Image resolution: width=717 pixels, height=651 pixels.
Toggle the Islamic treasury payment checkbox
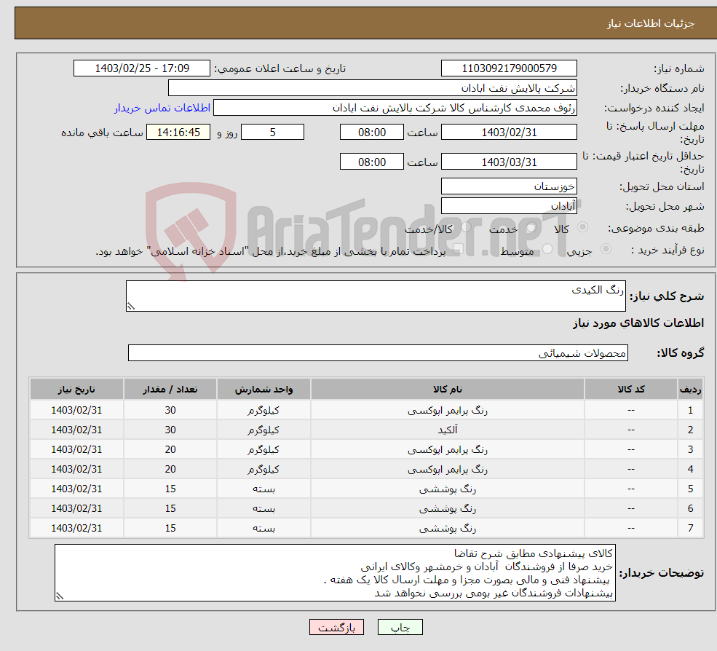pos(459,249)
